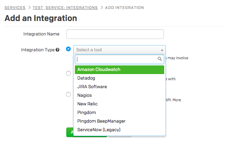Choose Nagios from the tool list
Screen dimensions: 225x145
[120, 95]
